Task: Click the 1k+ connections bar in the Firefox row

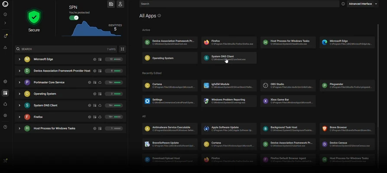Action: pos(114,117)
